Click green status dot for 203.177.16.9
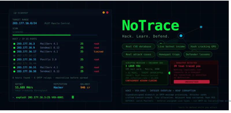This screenshot has width=231, height=113. coord(14,48)
